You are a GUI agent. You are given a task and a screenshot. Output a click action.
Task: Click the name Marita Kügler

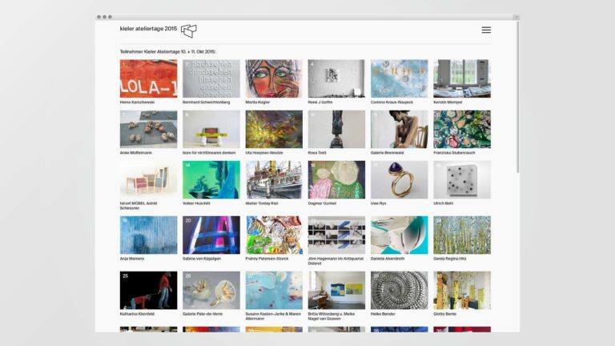[258, 102]
